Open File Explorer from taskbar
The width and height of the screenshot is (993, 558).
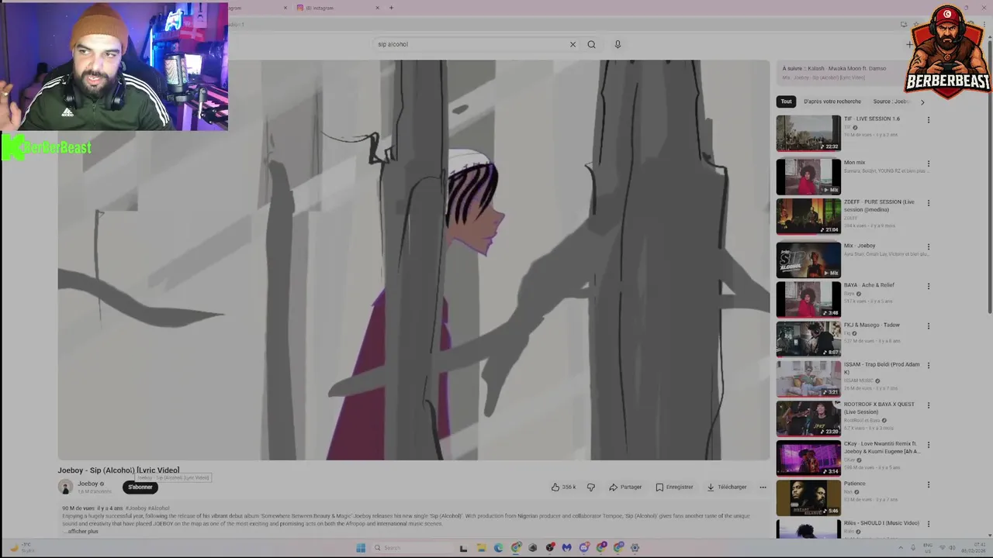[x=481, y=548]
